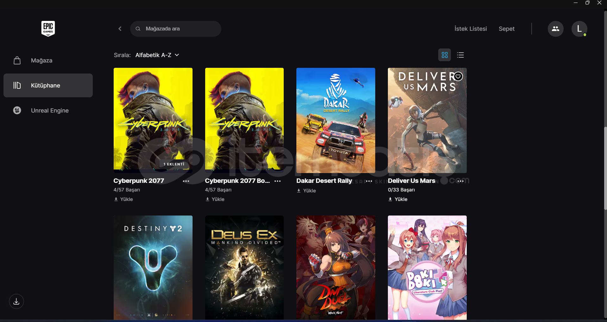Click the Kütüphane library icon

(x=17, y=86)
